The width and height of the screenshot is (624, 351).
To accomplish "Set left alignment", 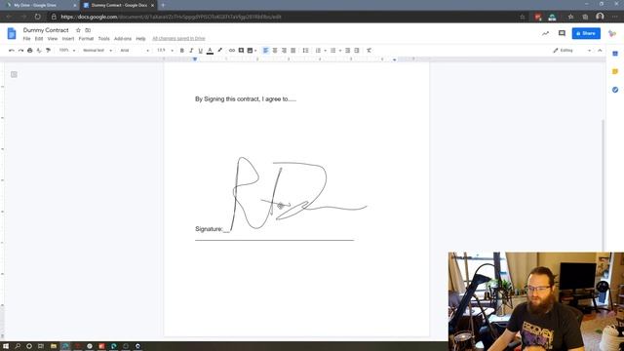I will click(265, 51).
